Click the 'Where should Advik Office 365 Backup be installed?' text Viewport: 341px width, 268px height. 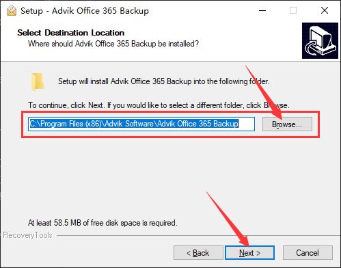tap(113, 44)
